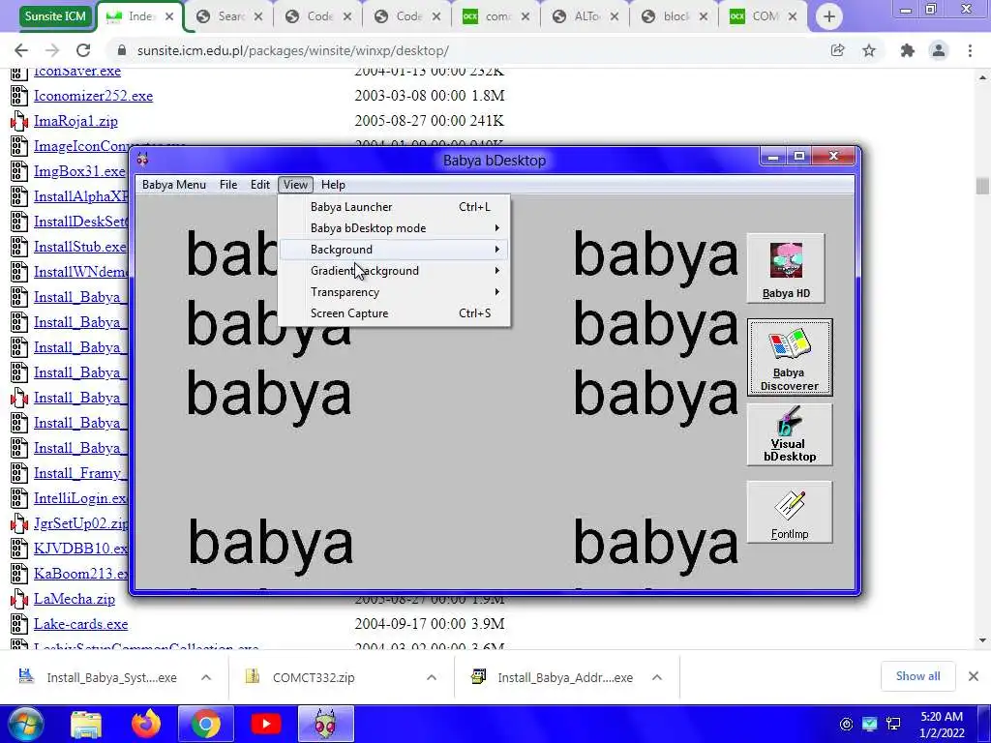Open the Babya Menu menu

pyautogui.click(x=174, y=185)
